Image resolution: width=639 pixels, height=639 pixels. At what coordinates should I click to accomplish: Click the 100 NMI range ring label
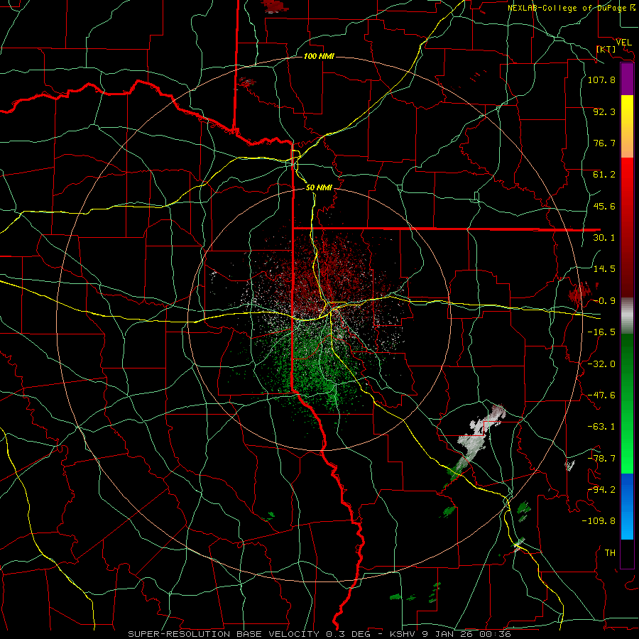pos(319,56)
